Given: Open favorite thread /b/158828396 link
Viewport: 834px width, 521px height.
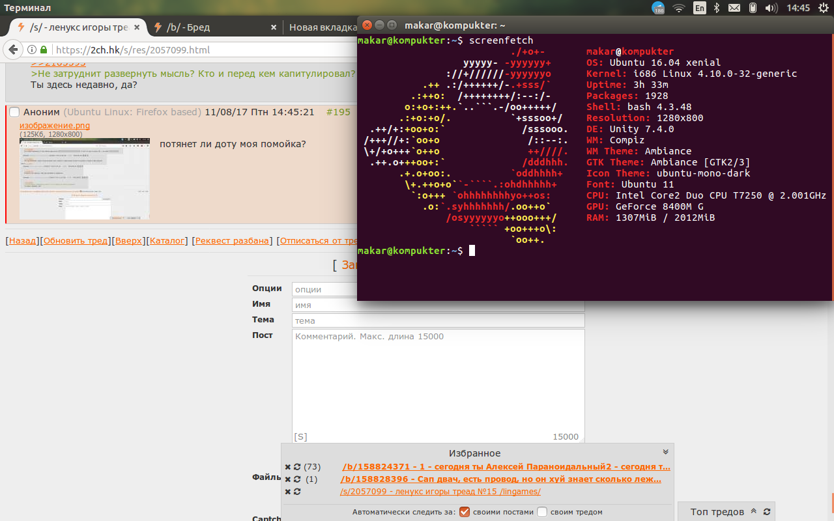Looking at the screenshot, I should tap(500, 479).
